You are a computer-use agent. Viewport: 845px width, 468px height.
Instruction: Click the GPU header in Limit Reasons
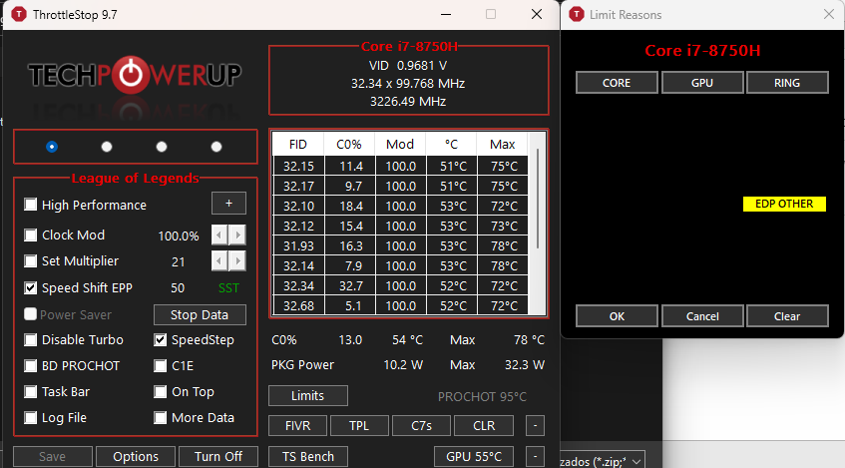(x=702, y=83)
